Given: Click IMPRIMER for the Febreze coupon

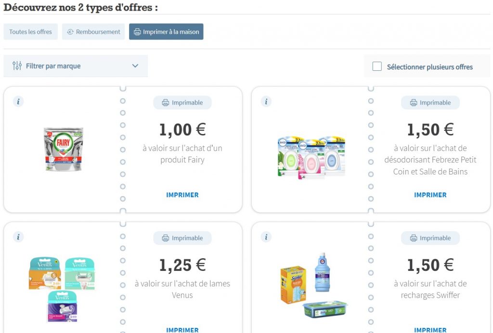Looking at the screenshot, I should point(430,195).
